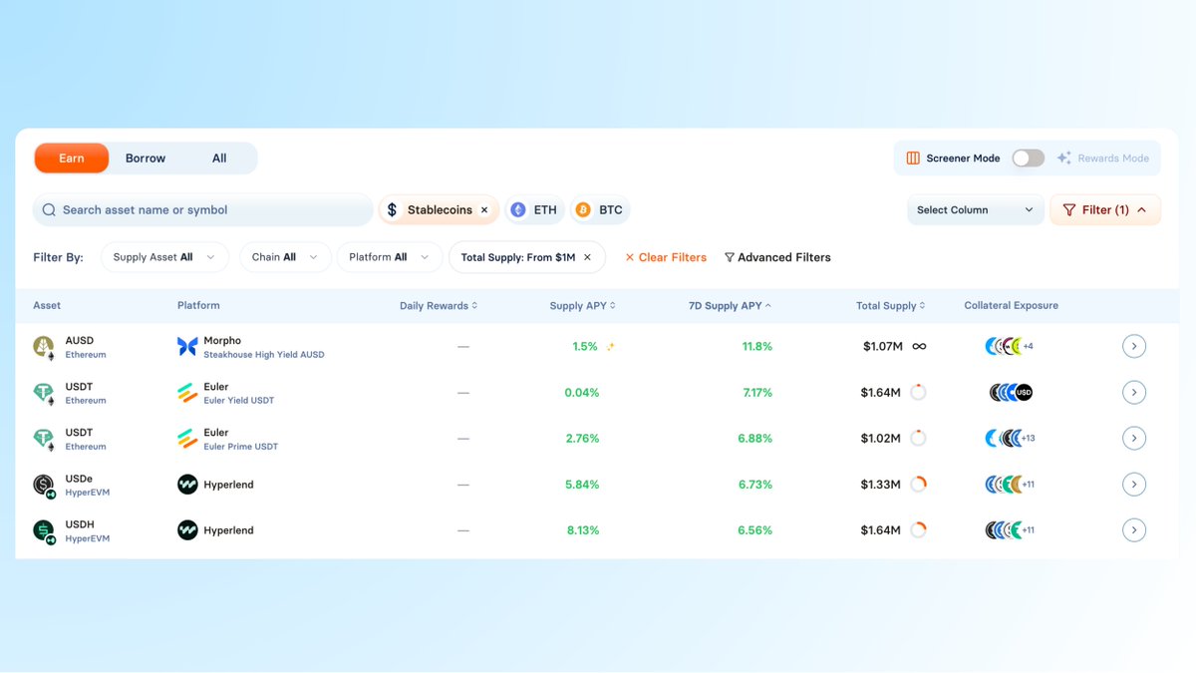Click the +4 collateral icons for AUSD

point(1010,347)
